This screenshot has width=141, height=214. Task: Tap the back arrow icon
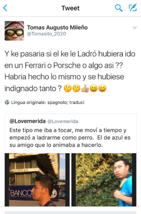(x=5, y=8)
